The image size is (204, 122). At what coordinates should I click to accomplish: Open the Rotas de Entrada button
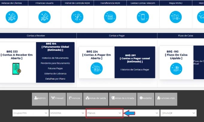123,99
